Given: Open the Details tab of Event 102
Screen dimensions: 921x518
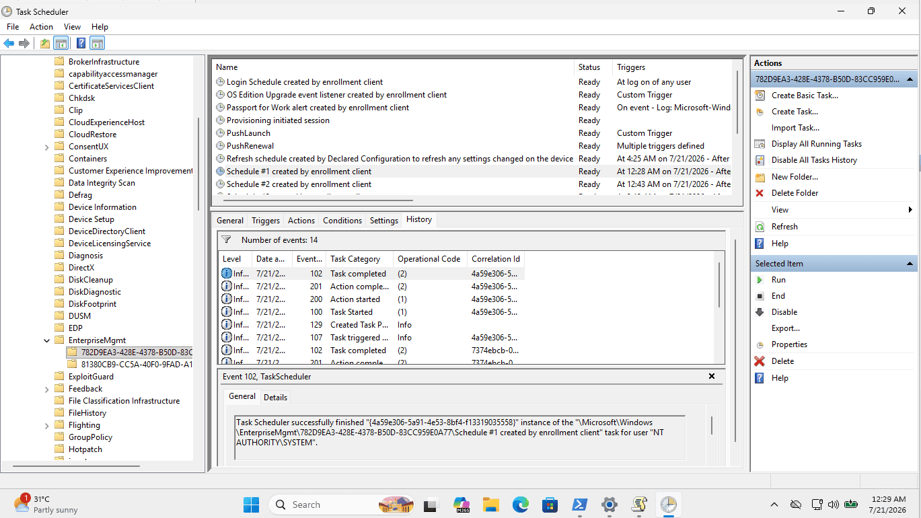Looking at the screenshot, I should tap(275, 398).
